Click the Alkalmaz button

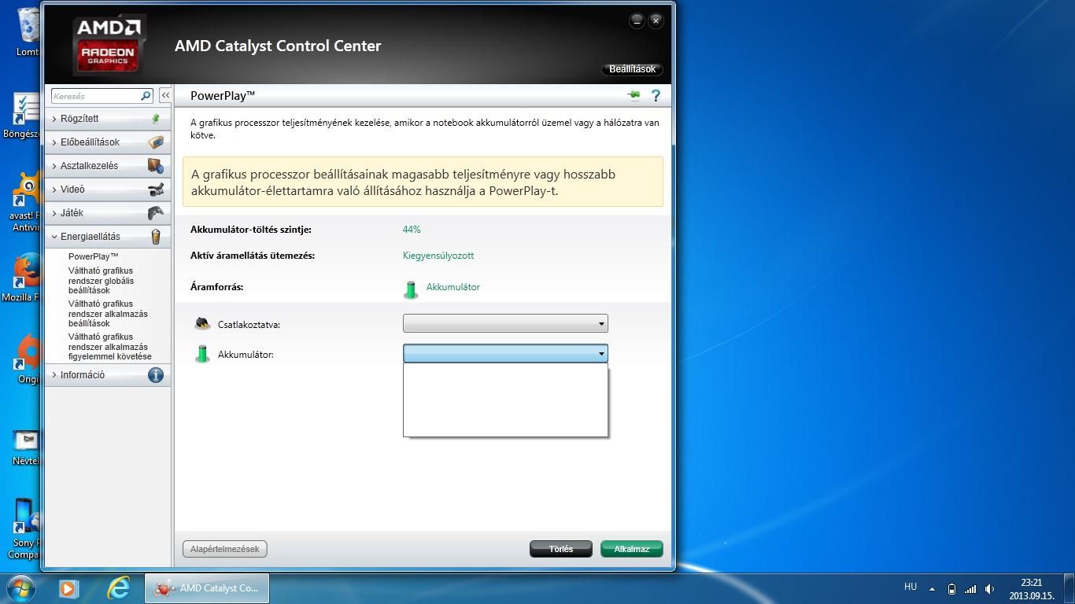click(x=632, y=549)
